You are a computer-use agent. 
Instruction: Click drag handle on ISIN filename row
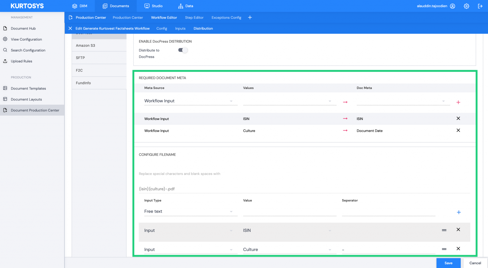click(444, 230)
